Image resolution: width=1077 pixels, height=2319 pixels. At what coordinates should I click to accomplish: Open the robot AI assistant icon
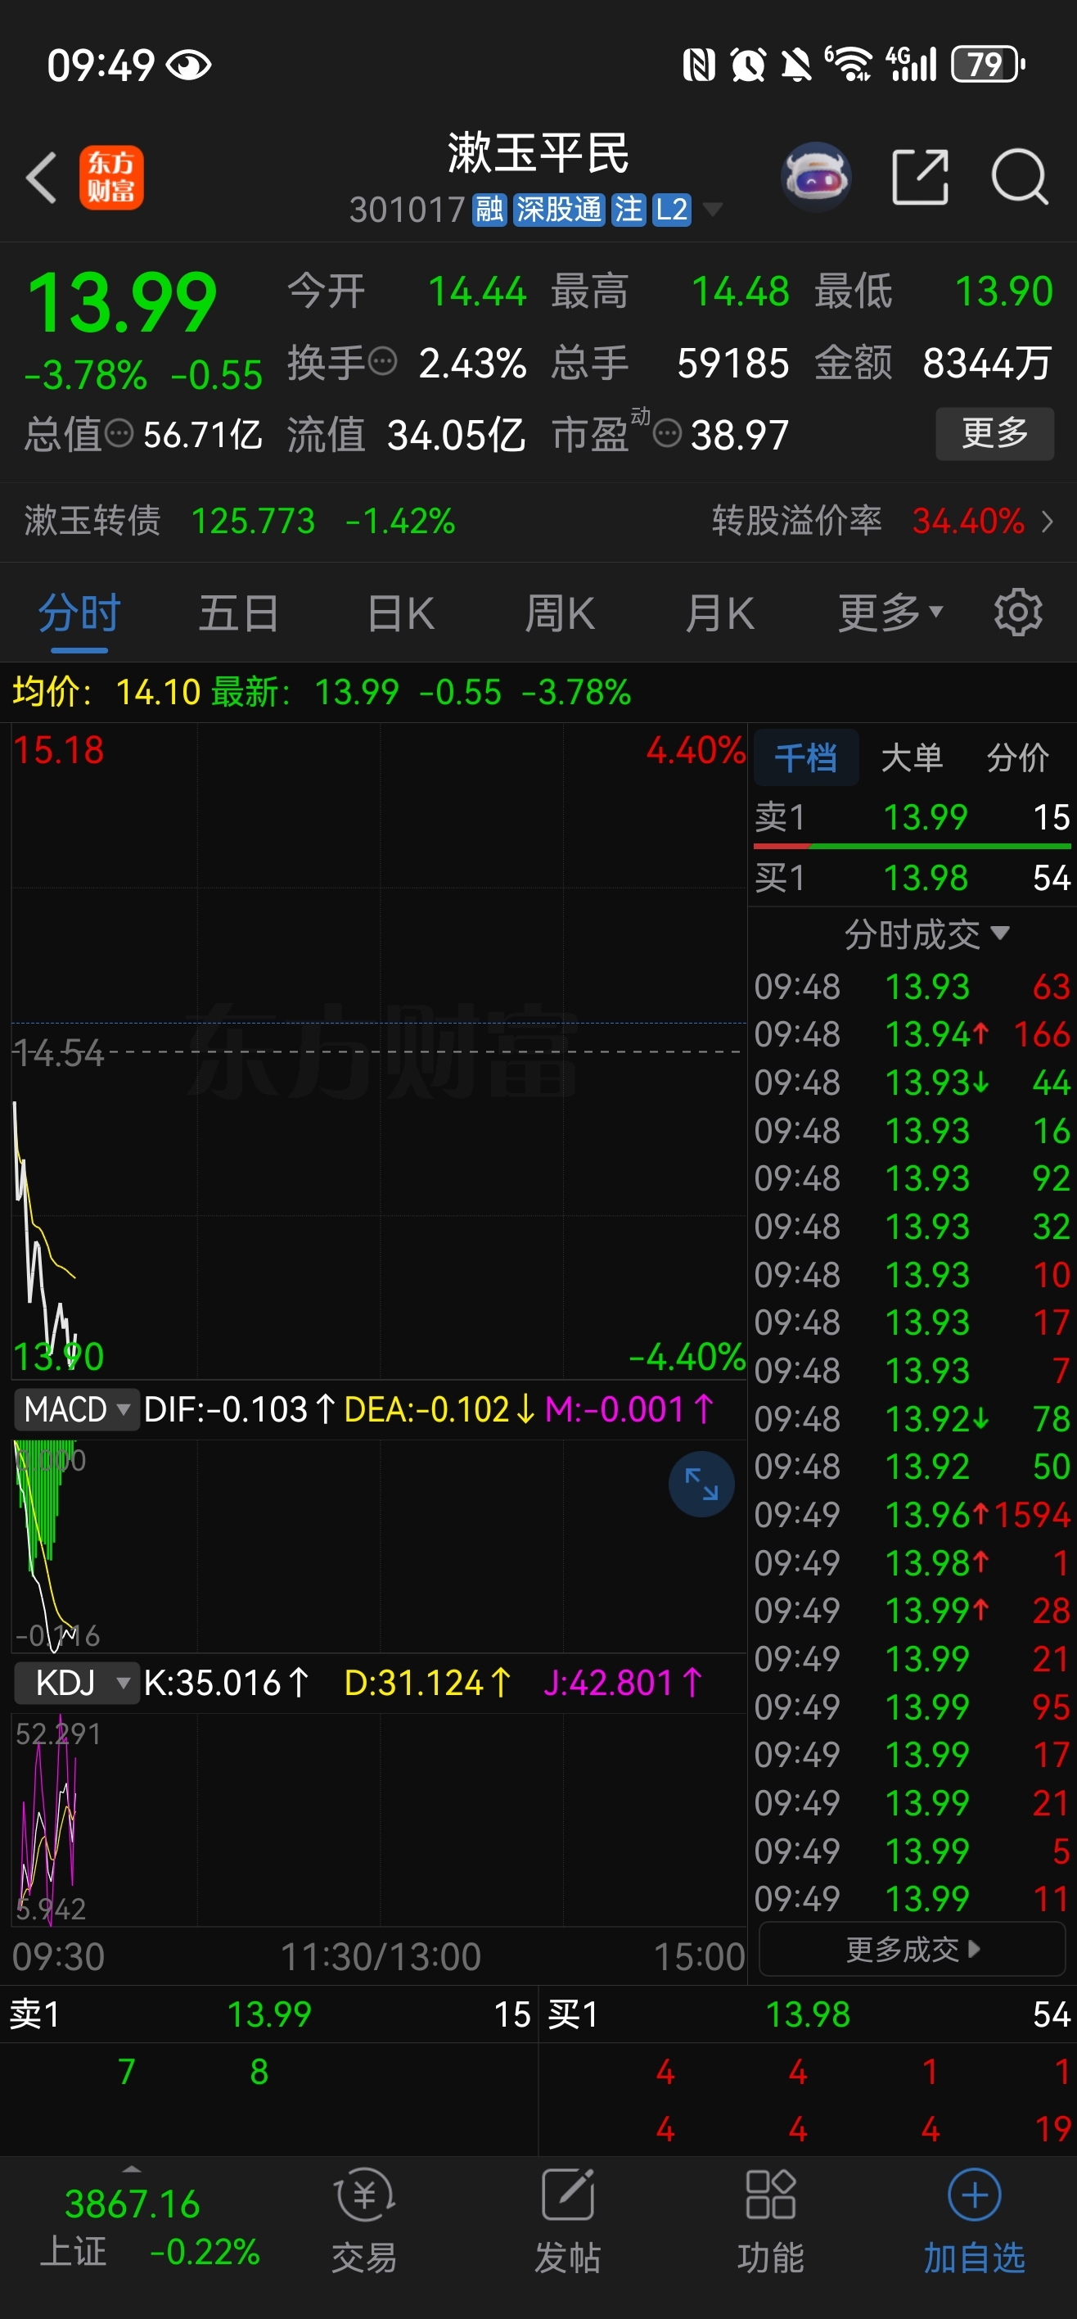815,176
